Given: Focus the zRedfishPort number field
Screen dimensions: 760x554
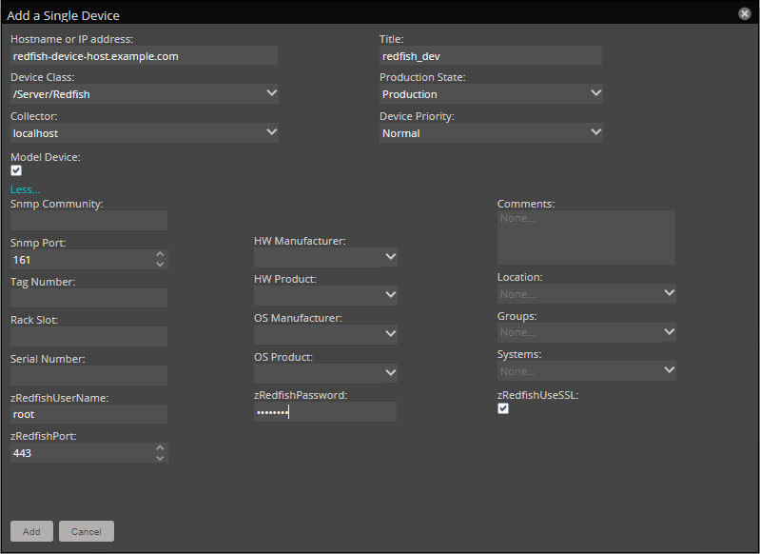Looking at the screenshot, I should click(x=83, y=452).
